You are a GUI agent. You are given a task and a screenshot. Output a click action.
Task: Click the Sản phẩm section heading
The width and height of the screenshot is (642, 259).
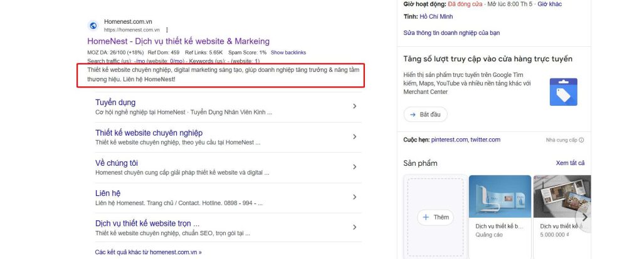pos(421,163)
